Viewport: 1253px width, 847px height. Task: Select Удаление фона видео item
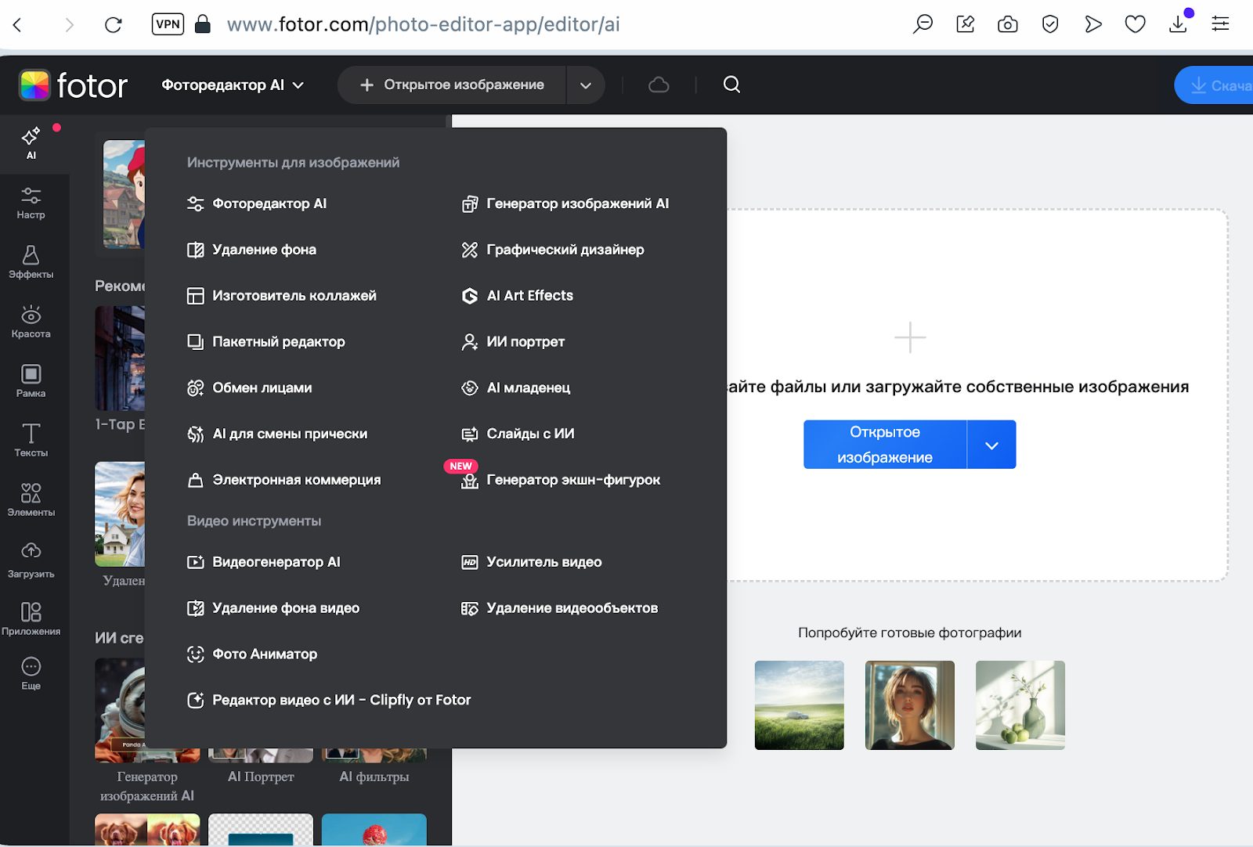(x=273, y=608)
